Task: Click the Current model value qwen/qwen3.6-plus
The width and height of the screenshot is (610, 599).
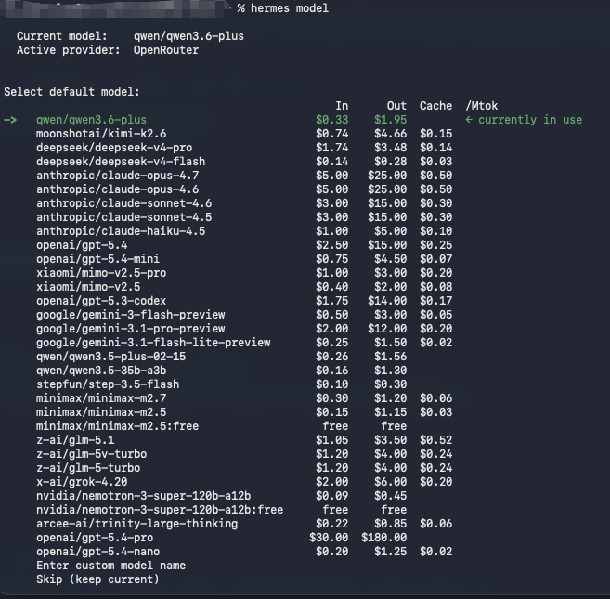Action: [188, 36]
